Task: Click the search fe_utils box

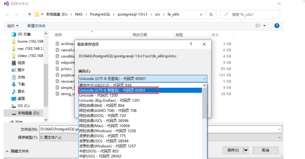Action: [250, 15]
